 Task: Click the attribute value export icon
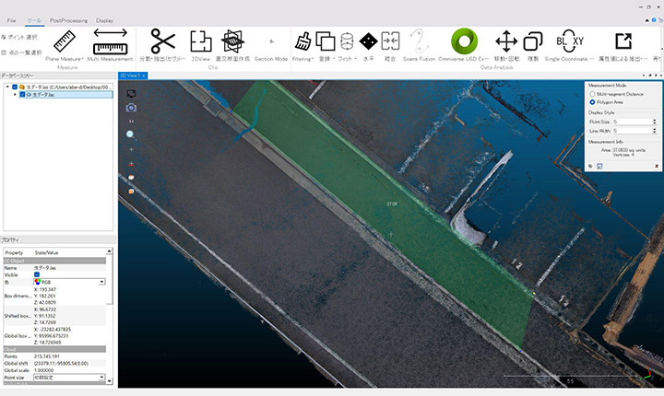[x=623, y=41]
